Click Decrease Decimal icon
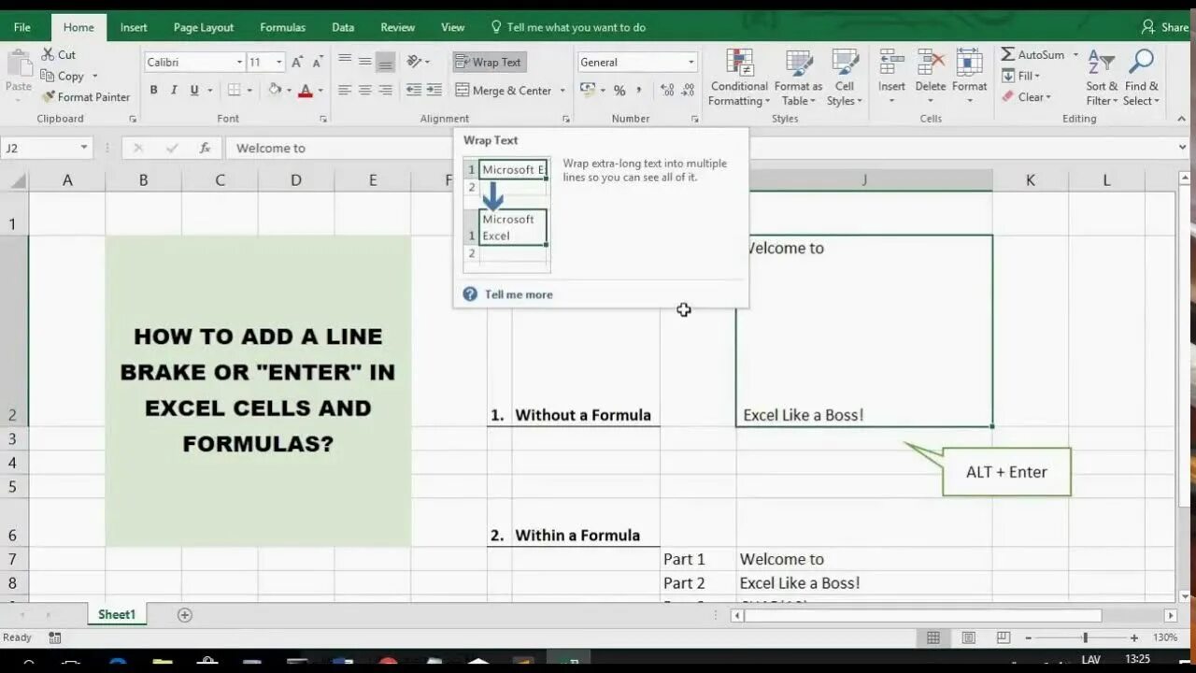The height and width of the screenshot is (673, 1196). 690,91
